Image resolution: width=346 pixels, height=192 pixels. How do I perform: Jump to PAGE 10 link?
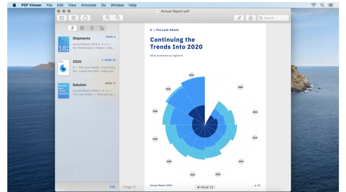click(x=108, y=60)
